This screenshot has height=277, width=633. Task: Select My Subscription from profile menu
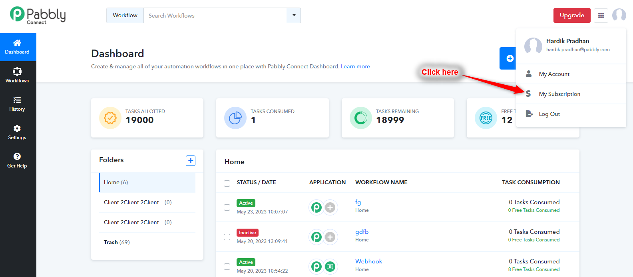(x=571, y=94)
